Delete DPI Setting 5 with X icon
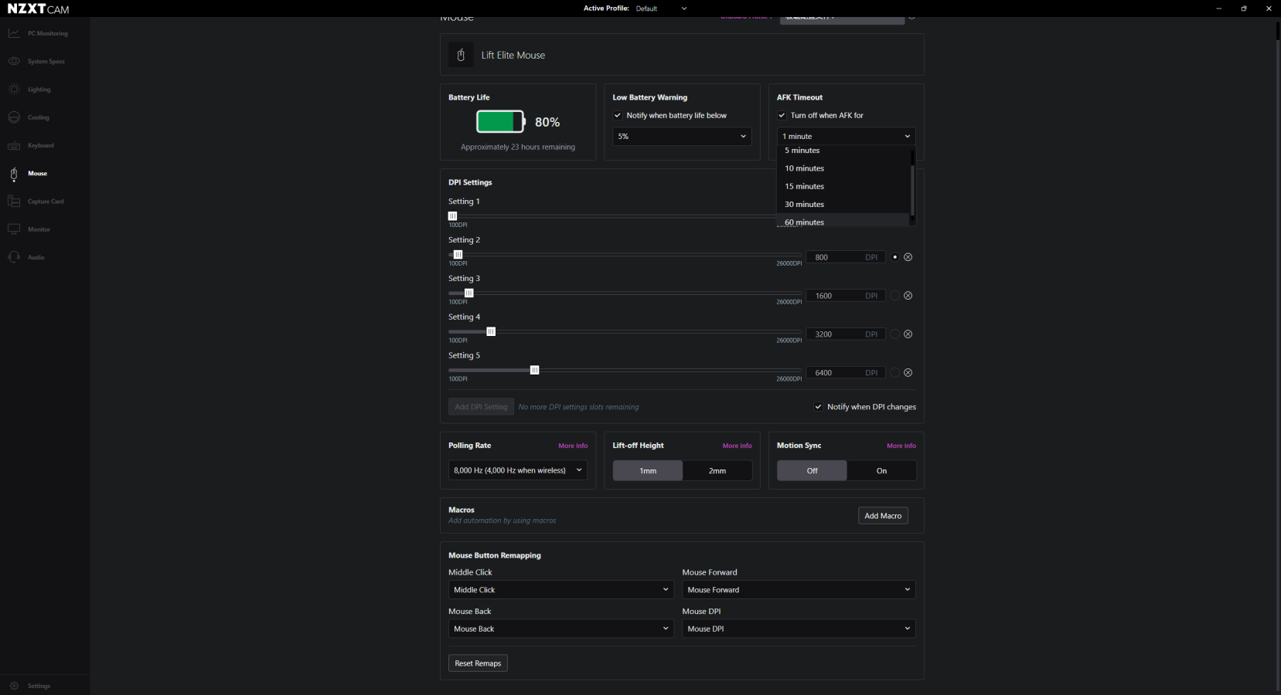1281x695 pixels. [908, 373]
